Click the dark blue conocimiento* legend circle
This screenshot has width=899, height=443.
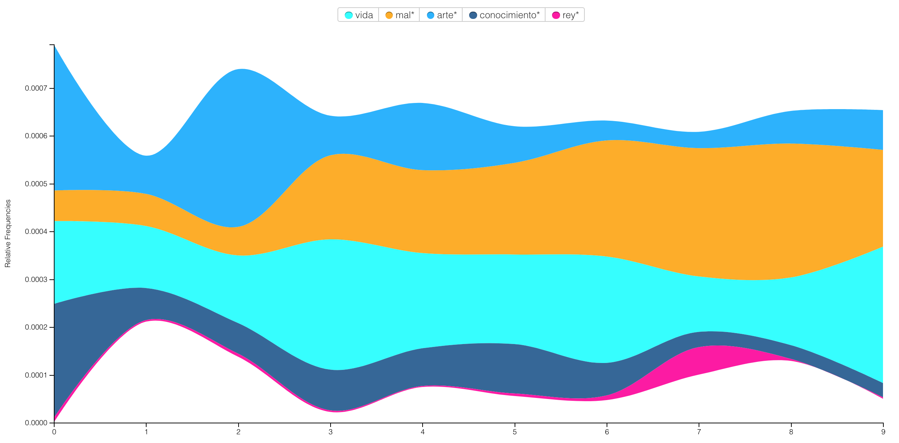(x=473, y=15)
